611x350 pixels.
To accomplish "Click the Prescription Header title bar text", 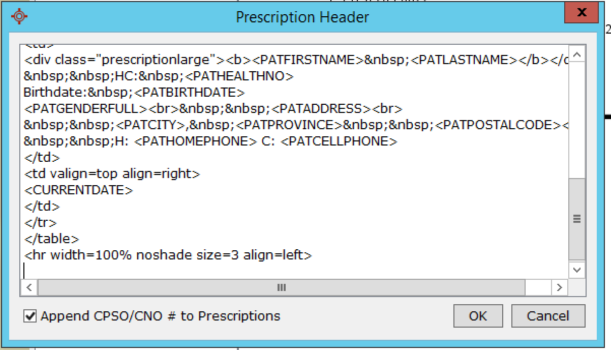I will 302,17.
